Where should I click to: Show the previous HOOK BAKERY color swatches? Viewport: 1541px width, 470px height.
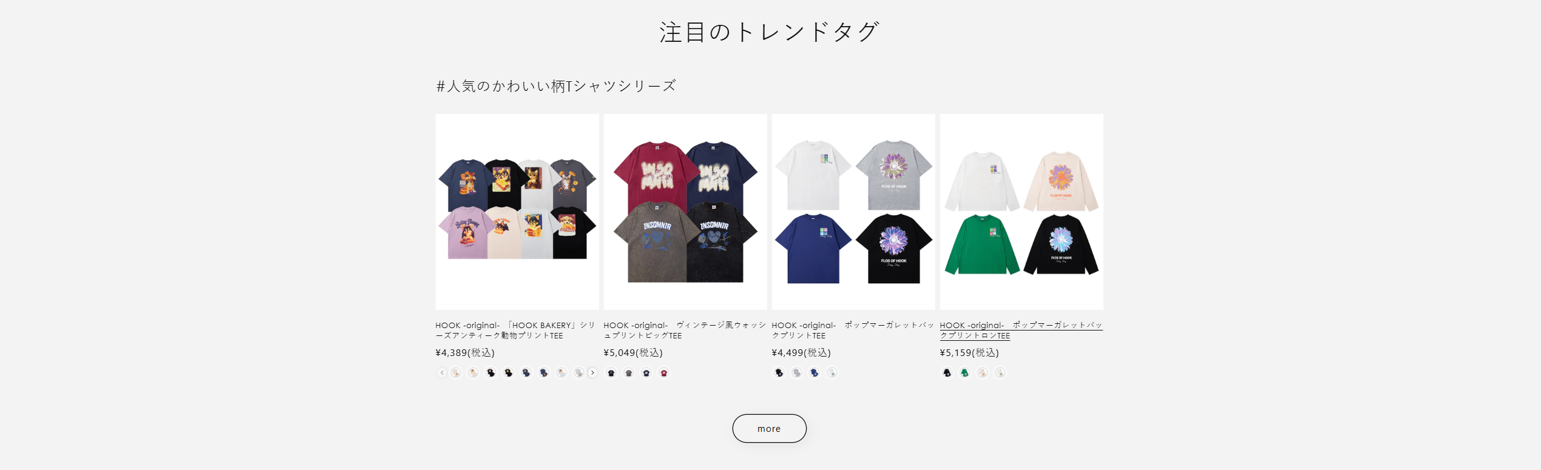442,373
